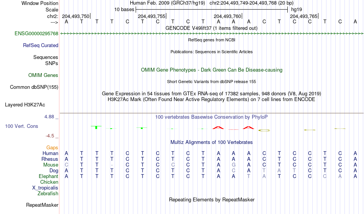Click the 100 Vert. Cons track label

[x=21, y=126]
